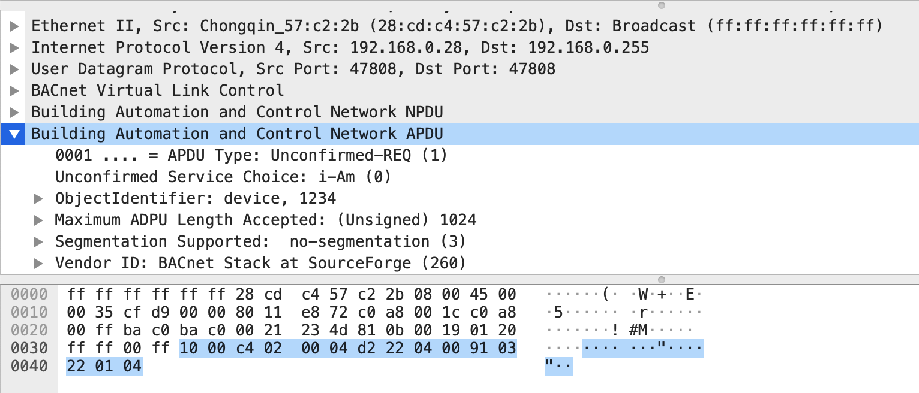The height and width of the screenshot is (393, 919).
Task: Expand the BACnet NPDU section
Action: pyautogui.click(x=13, y=112)
